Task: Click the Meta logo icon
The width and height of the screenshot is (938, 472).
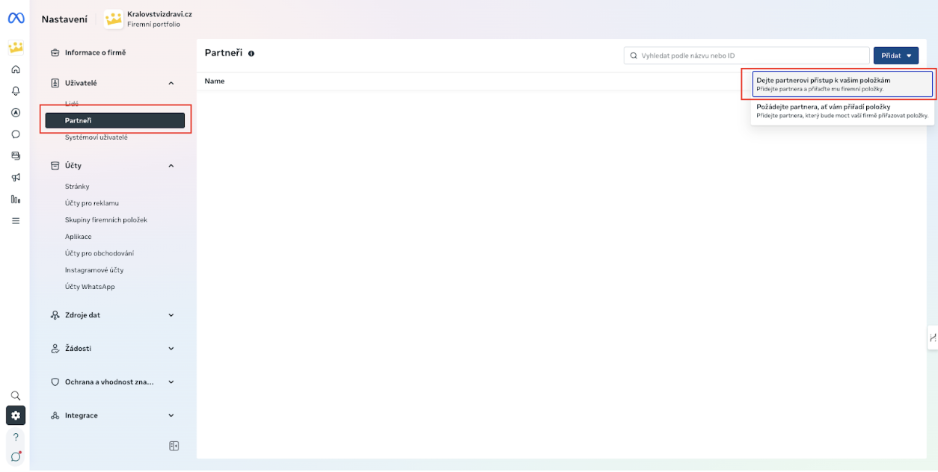Action: coord(16,18)
